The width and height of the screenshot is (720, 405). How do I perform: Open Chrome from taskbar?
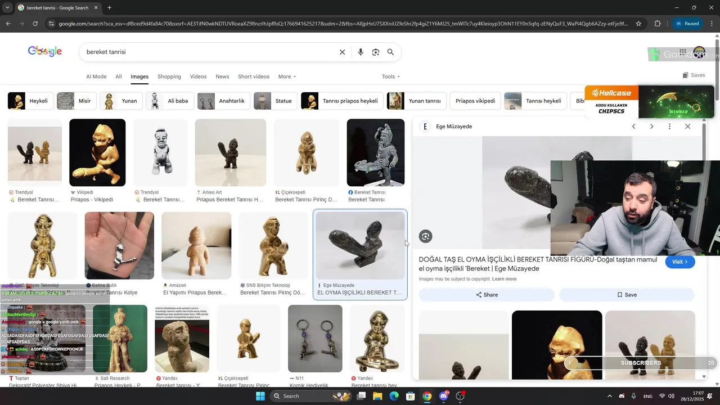tap(427, 396)
